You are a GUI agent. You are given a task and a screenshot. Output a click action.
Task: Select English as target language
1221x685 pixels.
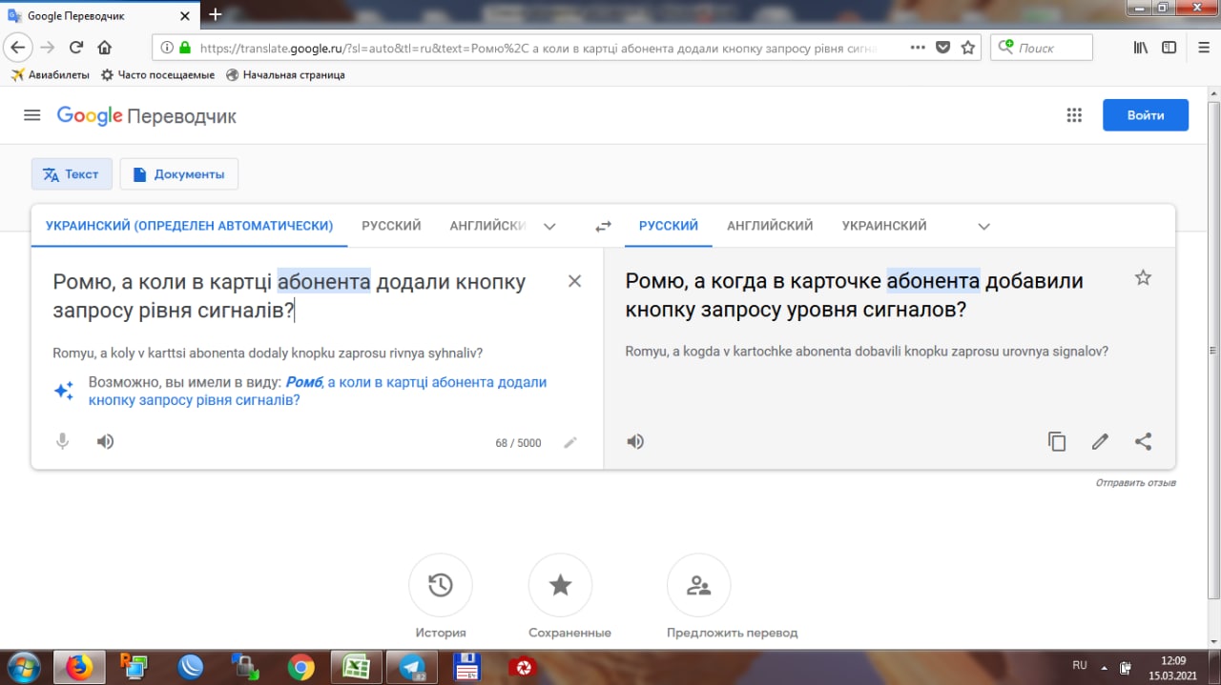coord(770,226)
